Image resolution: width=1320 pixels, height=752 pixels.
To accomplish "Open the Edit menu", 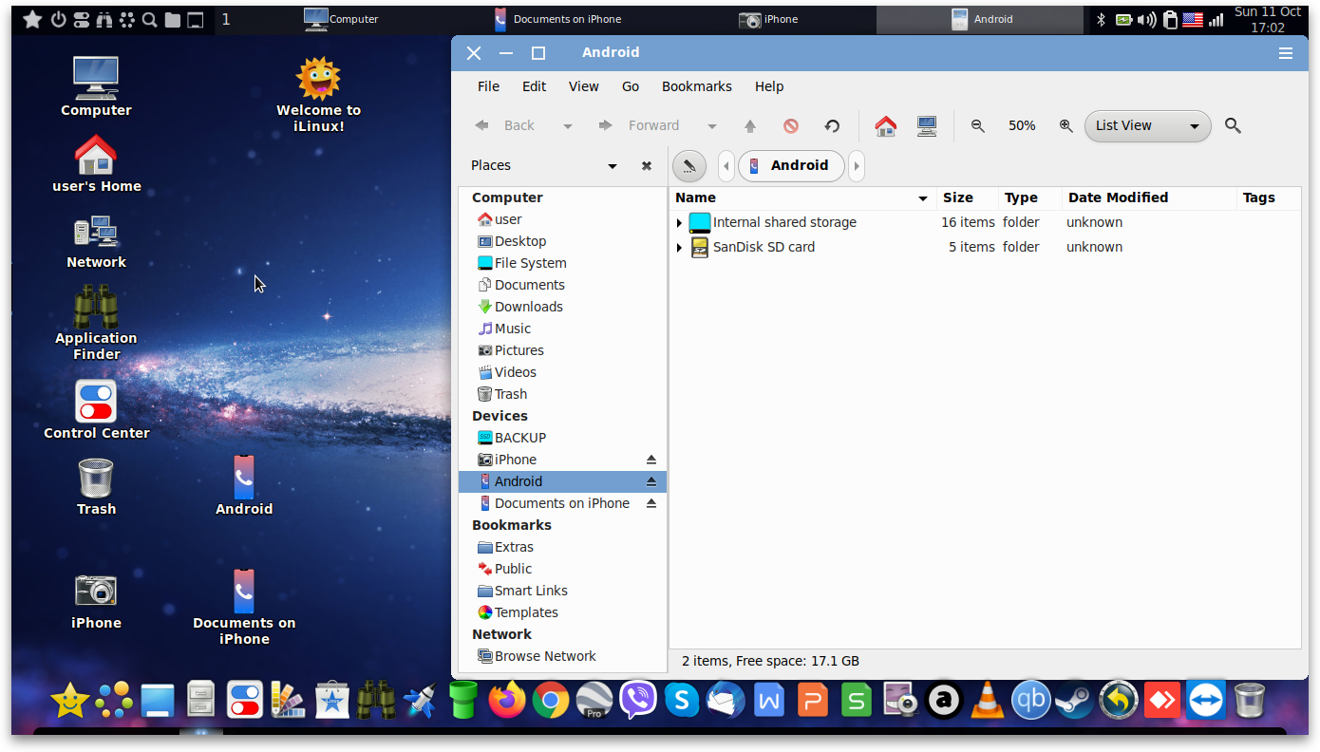I will [534, 86].
